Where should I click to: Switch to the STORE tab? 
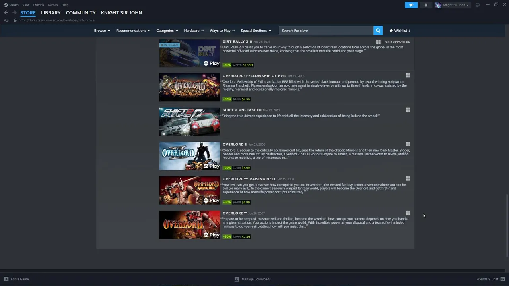(28, 13)
